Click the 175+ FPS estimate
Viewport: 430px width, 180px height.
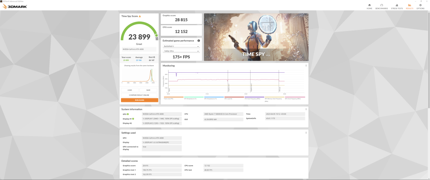(x=181, y=57)
